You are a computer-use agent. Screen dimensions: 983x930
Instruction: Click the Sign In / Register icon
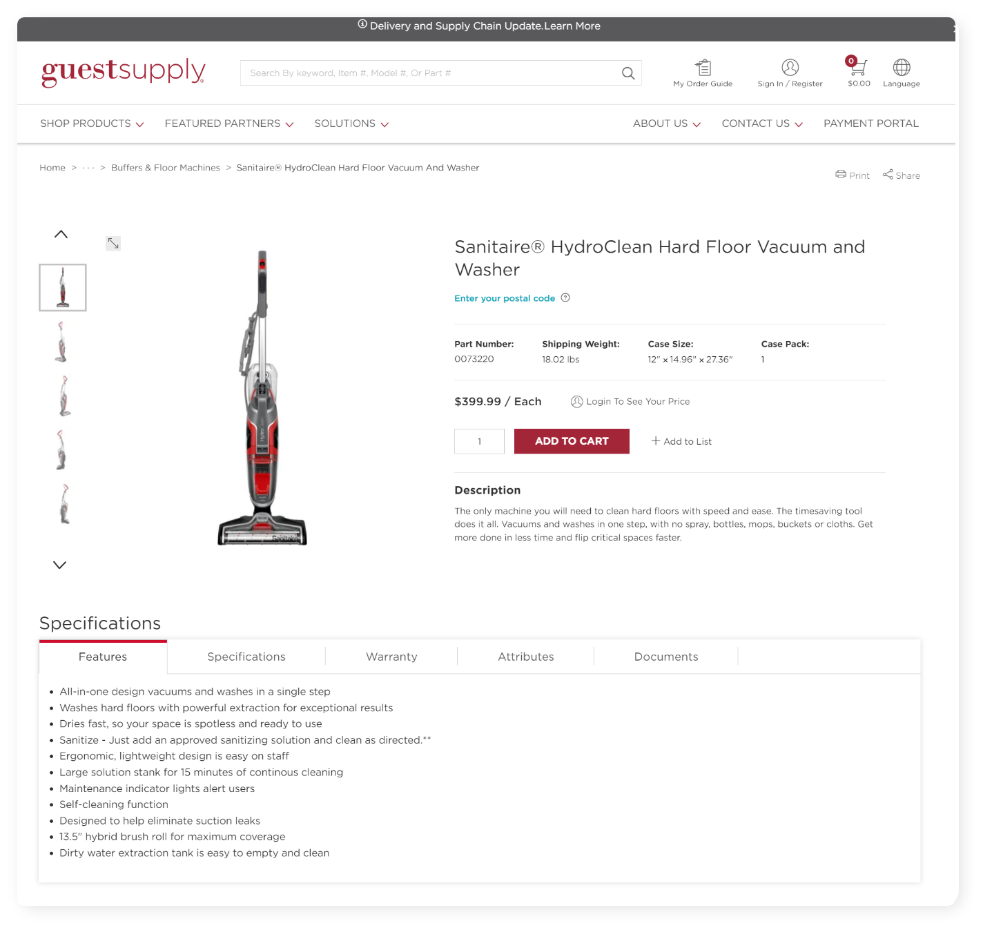click(x=790, y=67)
